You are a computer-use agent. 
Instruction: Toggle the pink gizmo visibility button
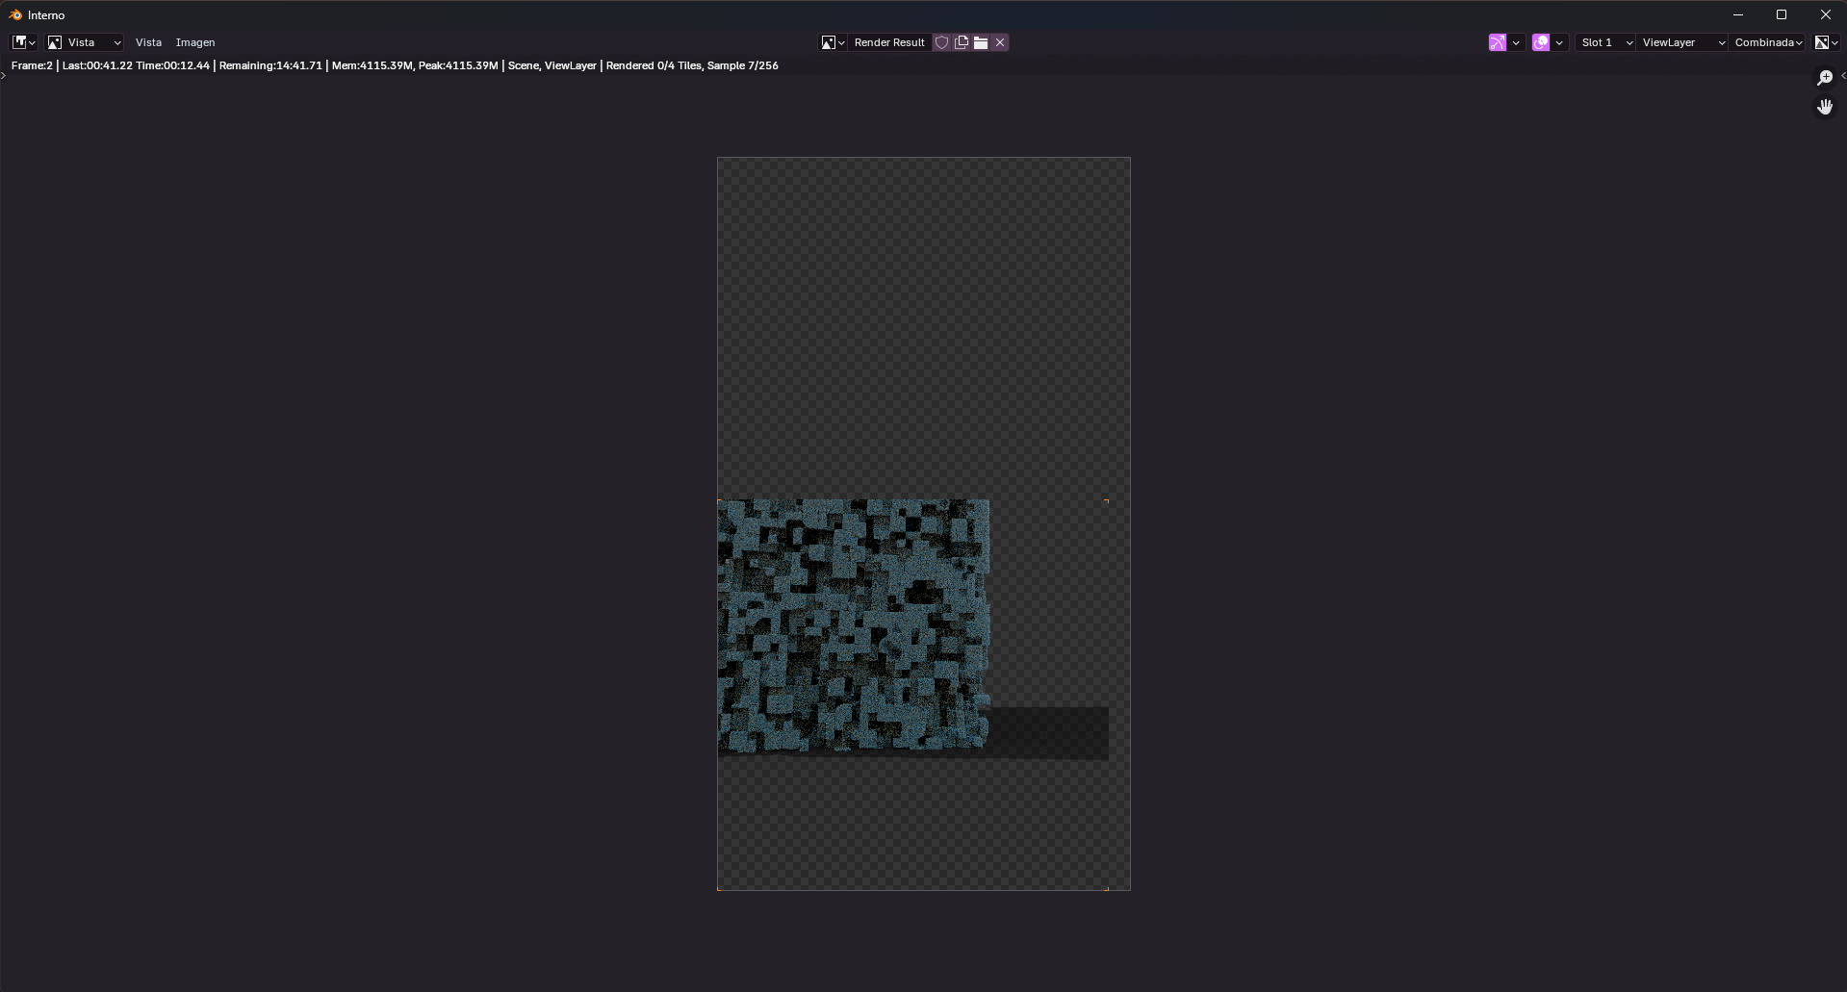[x=1498, y=42]
